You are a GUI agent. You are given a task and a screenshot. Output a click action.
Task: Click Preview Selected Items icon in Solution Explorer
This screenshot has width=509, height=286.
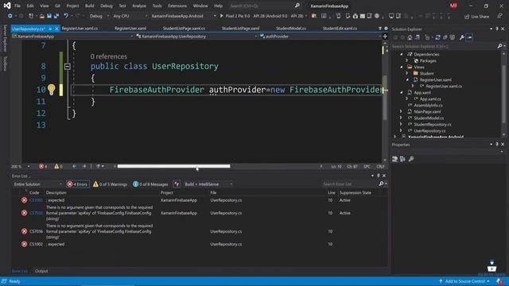469,37
